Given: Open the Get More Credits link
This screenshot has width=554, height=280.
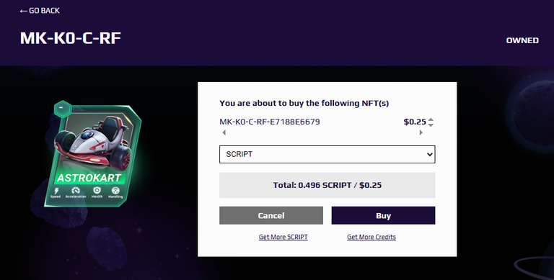Looking at the screenshot, I should point(371,237).
